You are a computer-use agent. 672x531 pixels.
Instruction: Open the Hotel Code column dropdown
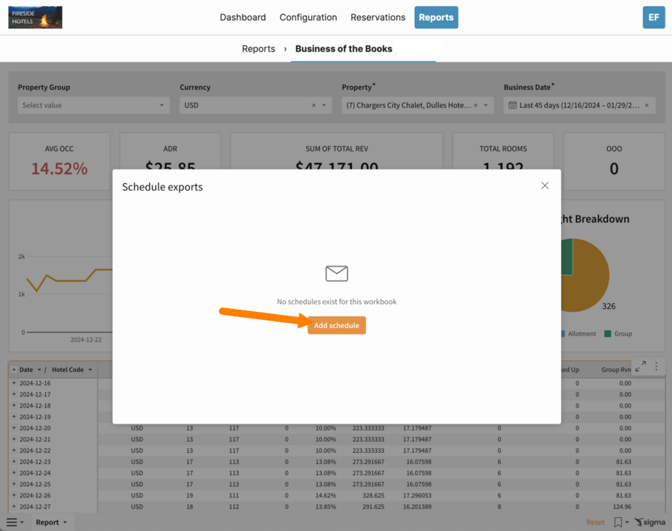90,370
